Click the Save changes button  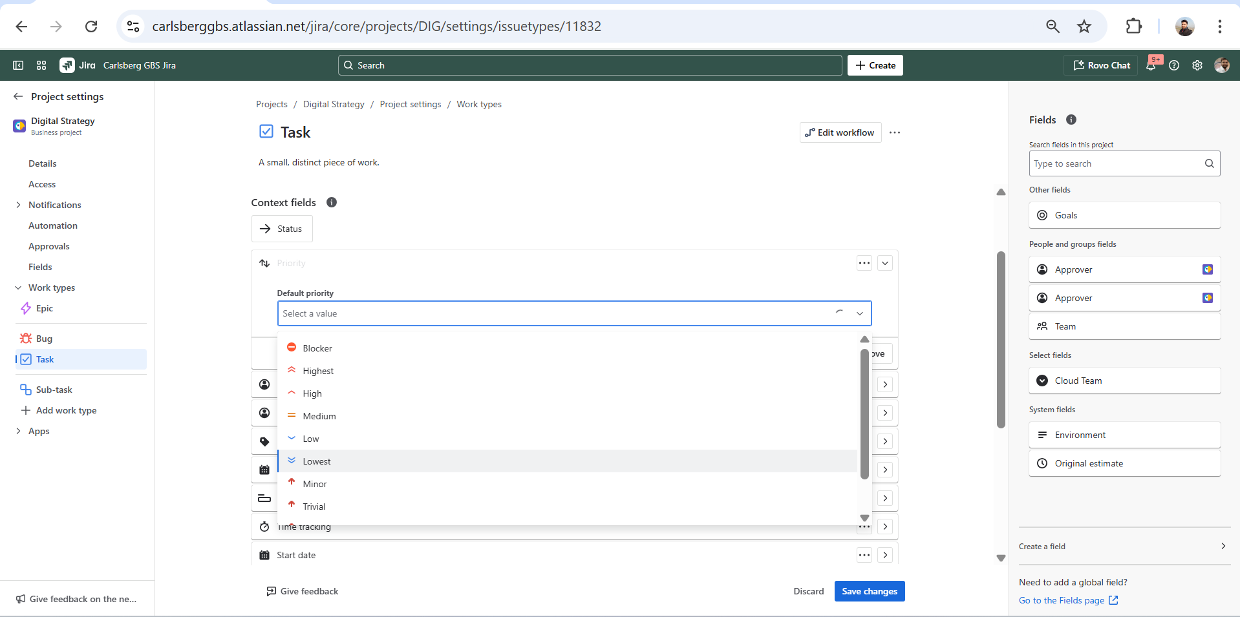[x=869, y=591]
